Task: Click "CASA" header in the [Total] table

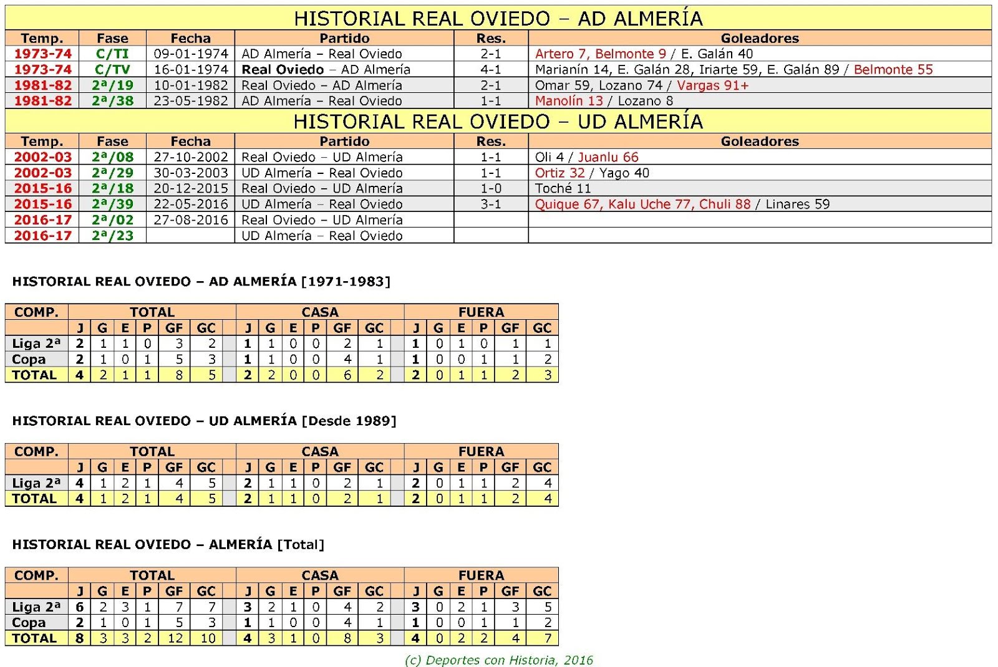Action: 320,575
